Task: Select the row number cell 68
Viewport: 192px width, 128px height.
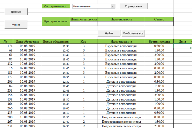Action: coord(6,50)
